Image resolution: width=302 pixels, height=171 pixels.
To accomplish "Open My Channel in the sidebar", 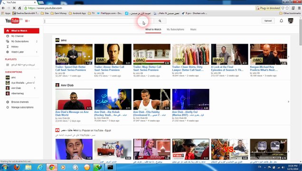I will tap(18, 36).
